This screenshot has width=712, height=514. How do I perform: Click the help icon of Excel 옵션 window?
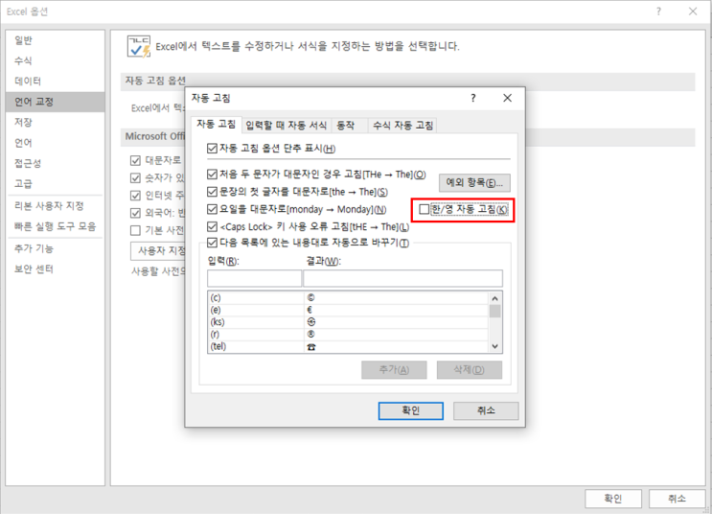click(x=658, y=12)
